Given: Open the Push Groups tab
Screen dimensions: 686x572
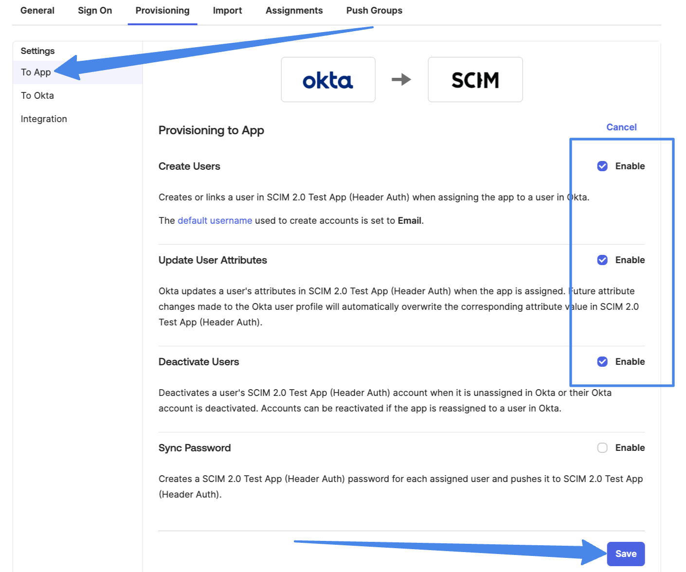Looking at the screenshot, I should [374, 11].
